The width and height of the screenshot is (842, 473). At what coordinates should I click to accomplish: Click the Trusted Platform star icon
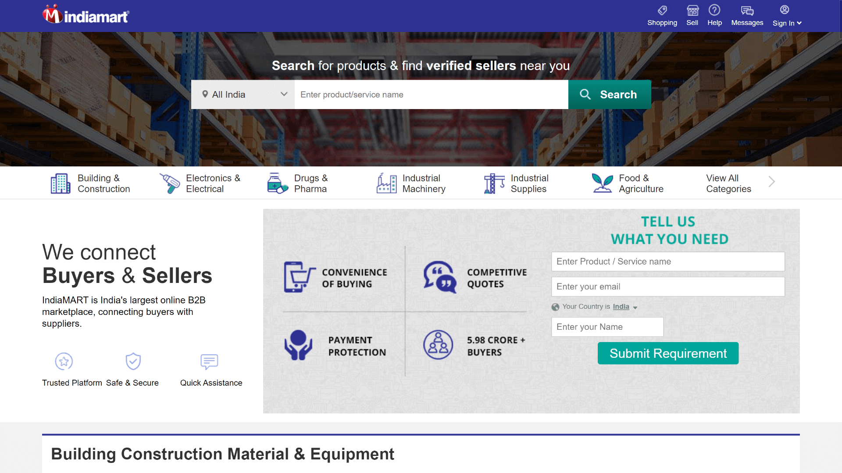(x=64, y=362)
